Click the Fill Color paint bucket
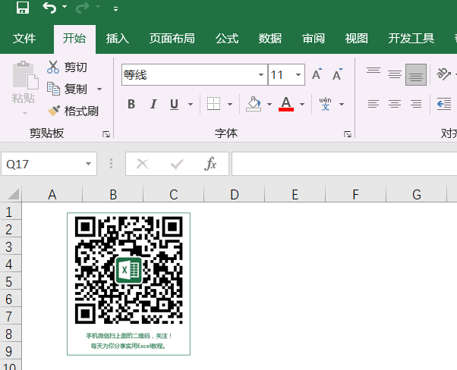The image size is (457, 370). point(254,104)
